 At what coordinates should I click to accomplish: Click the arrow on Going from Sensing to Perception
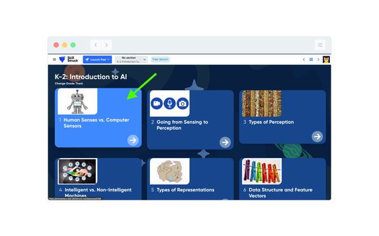[x=225, y=142]
